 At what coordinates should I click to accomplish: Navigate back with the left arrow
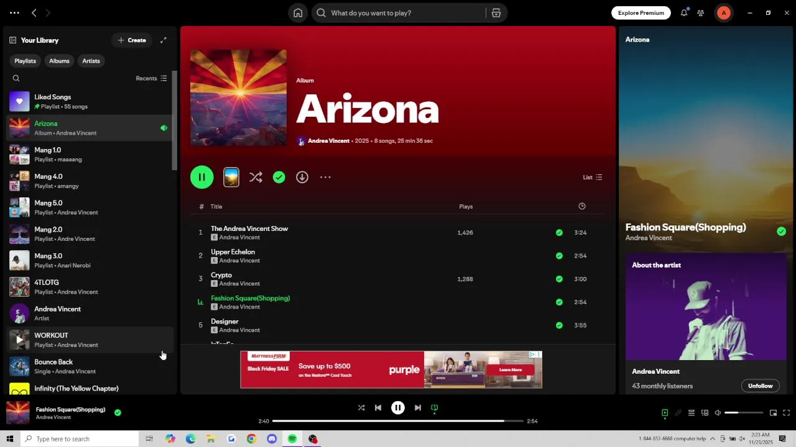pyautogui.click(x=34, y=12)
